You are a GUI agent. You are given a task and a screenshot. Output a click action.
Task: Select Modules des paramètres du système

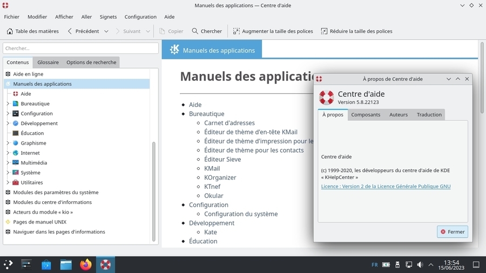click(x=56, y=193)
